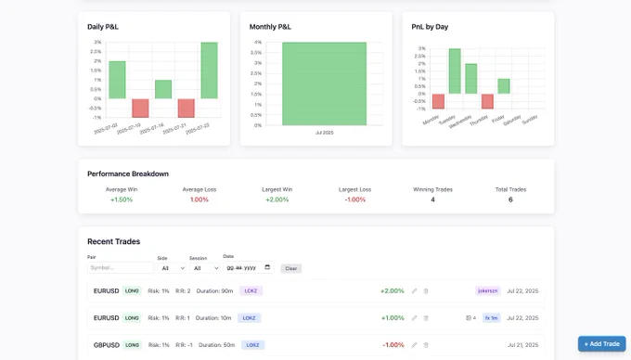Select the fx 1m tag on EURUSD trade
This screenshot has height=360, width=631.
pos(492,317)
